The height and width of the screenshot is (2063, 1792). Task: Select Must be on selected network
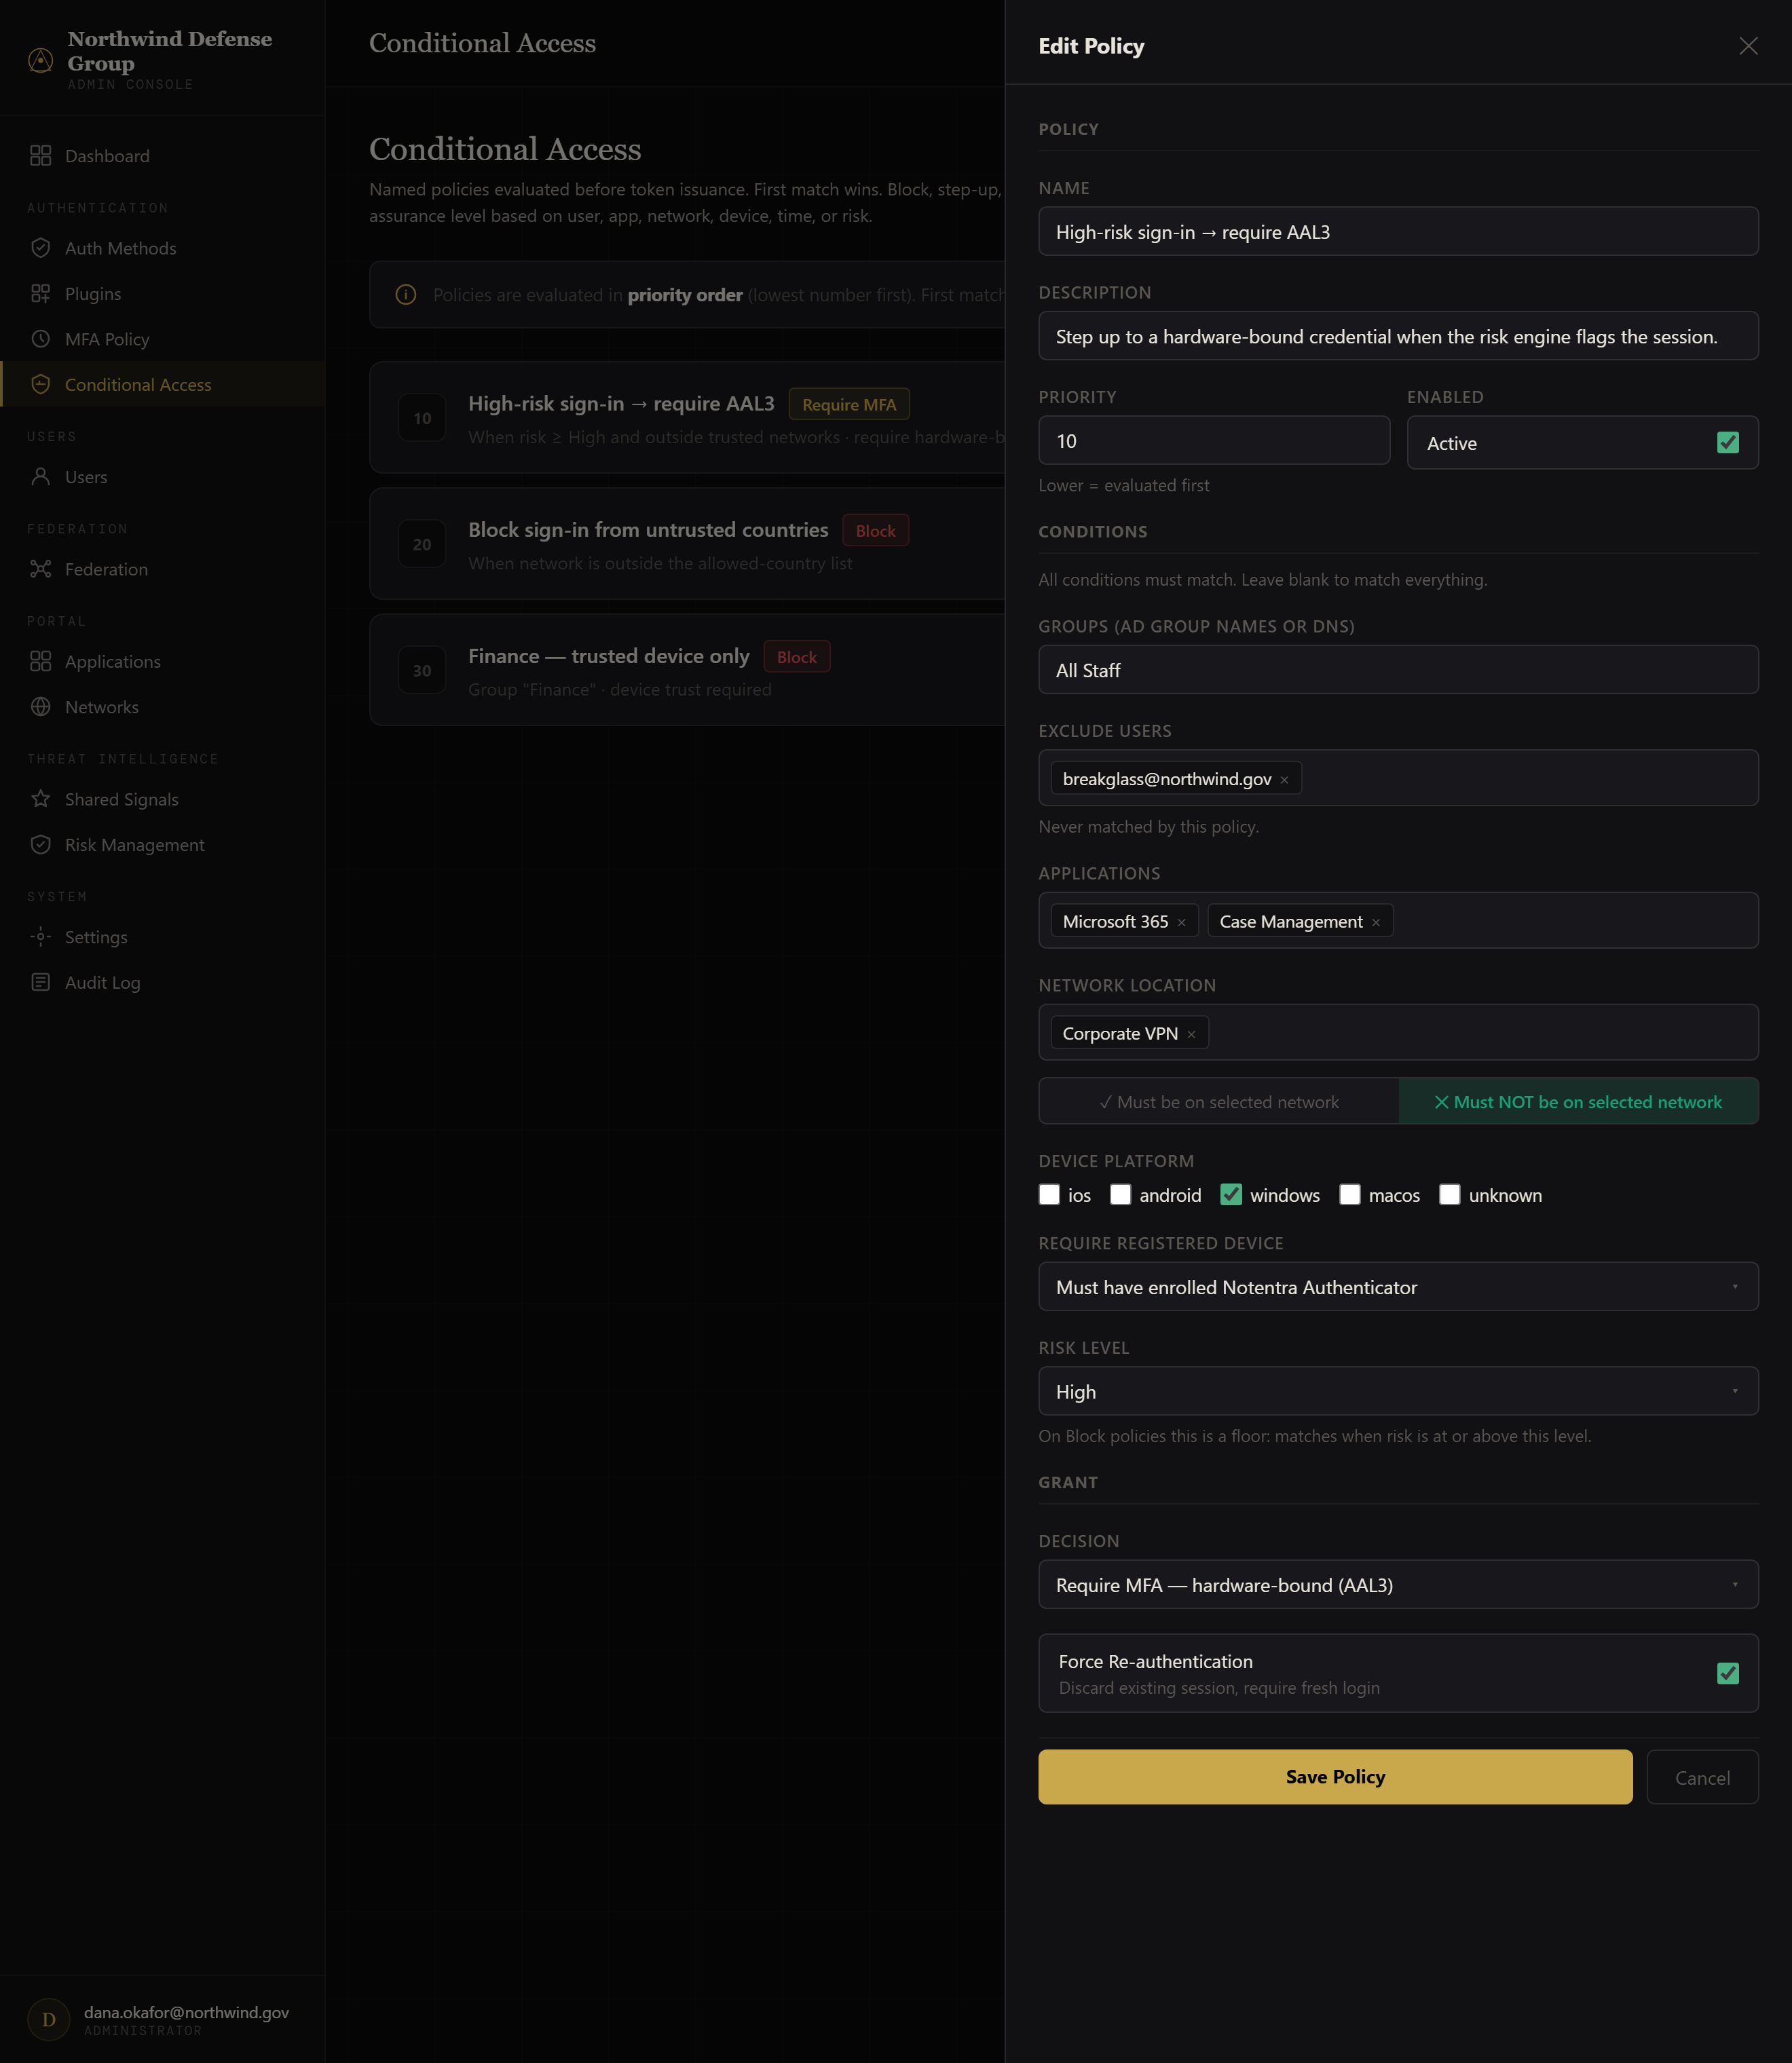click(x=1218, y=1101)
